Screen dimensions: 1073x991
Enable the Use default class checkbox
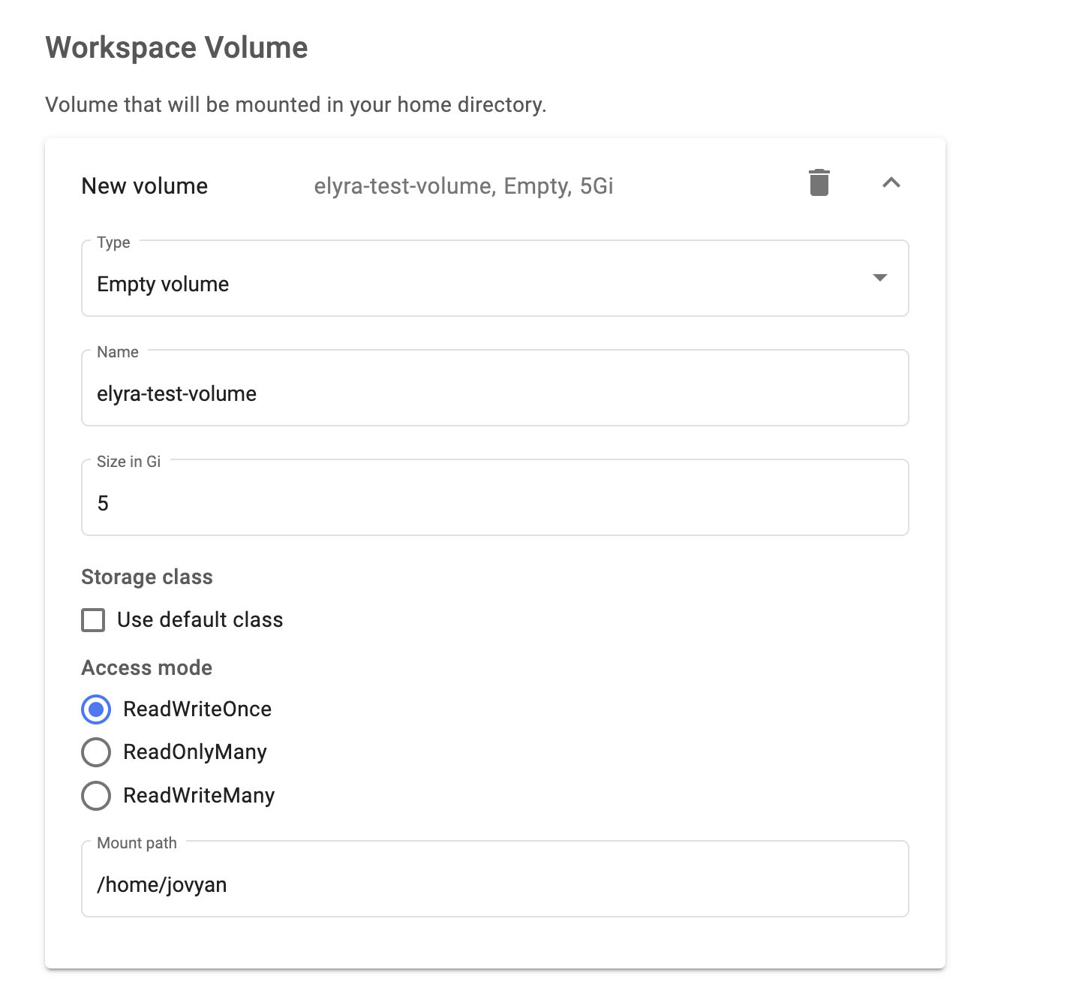[x=93, y=619]
